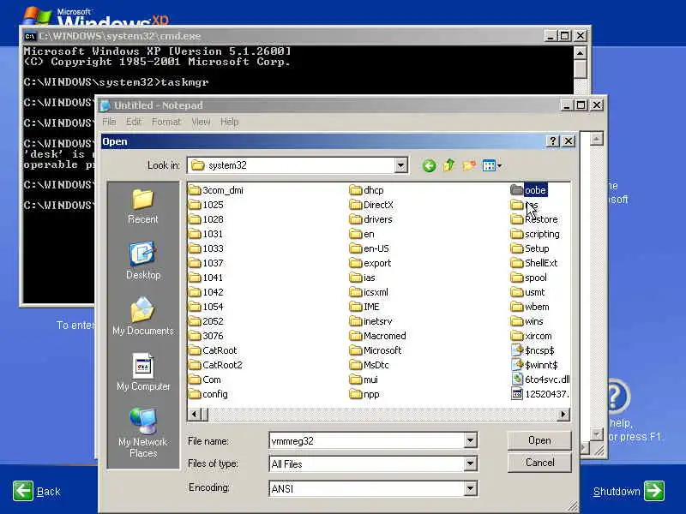Select the wbem folder
Image resolution: width=686 pixels, height=514 pixels.
click(530, 307)
